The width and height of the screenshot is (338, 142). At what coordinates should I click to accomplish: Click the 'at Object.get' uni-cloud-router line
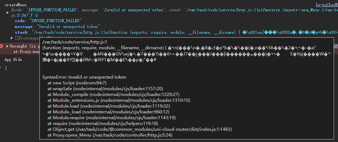coord(140,129)
